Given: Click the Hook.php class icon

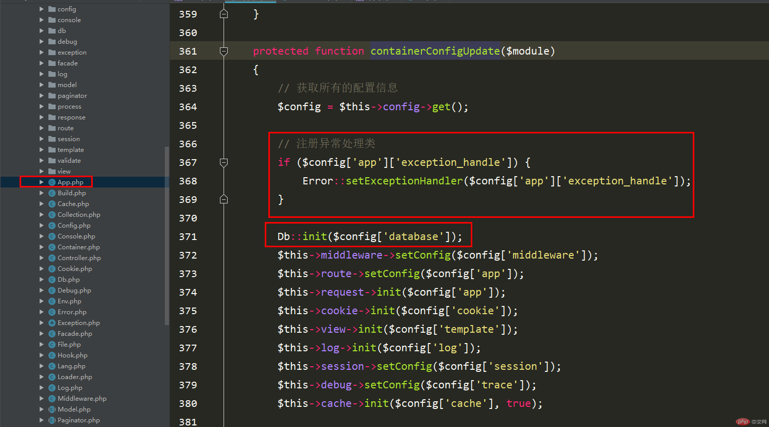Looking at the screenshot, I should pos(52,355).
